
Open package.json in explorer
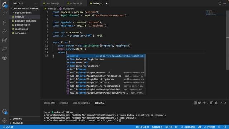point(23,25)
